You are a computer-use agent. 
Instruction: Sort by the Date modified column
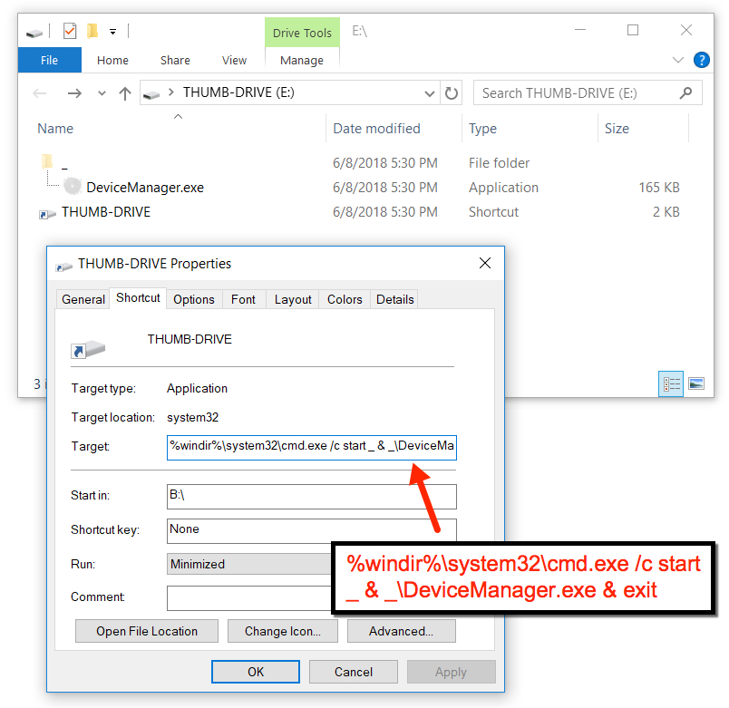tap(376, 129)
